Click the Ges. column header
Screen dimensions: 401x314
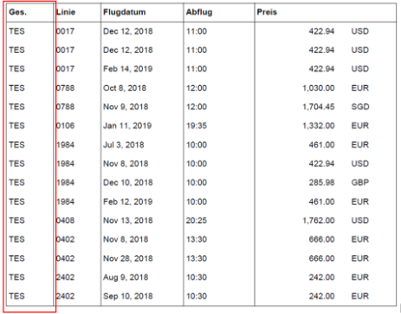pyautogui.click(x=17, y=12)
